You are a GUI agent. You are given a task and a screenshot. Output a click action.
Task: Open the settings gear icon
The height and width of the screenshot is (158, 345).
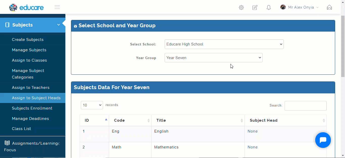click(241, 8)
